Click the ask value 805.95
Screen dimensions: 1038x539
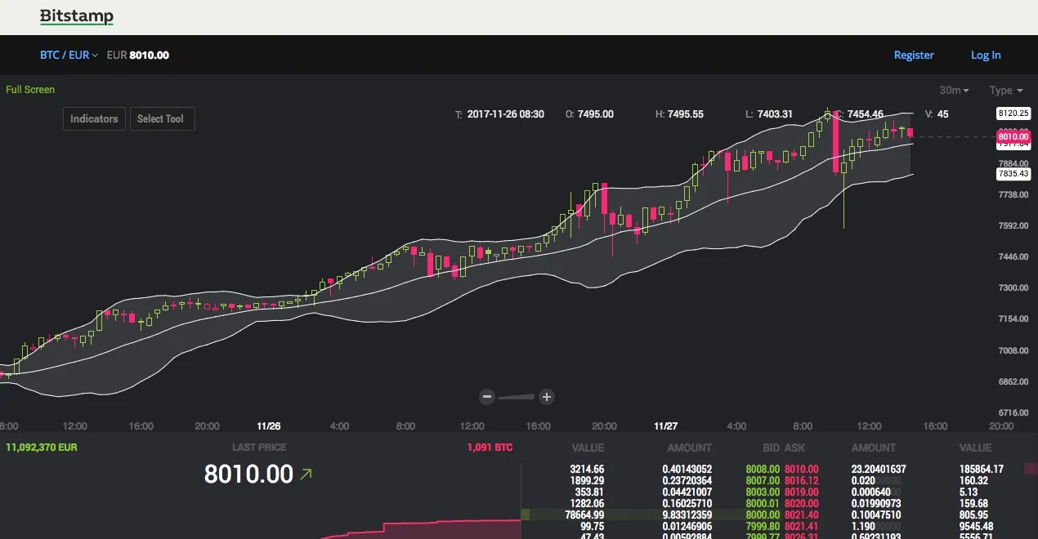[x=973, y=515]
